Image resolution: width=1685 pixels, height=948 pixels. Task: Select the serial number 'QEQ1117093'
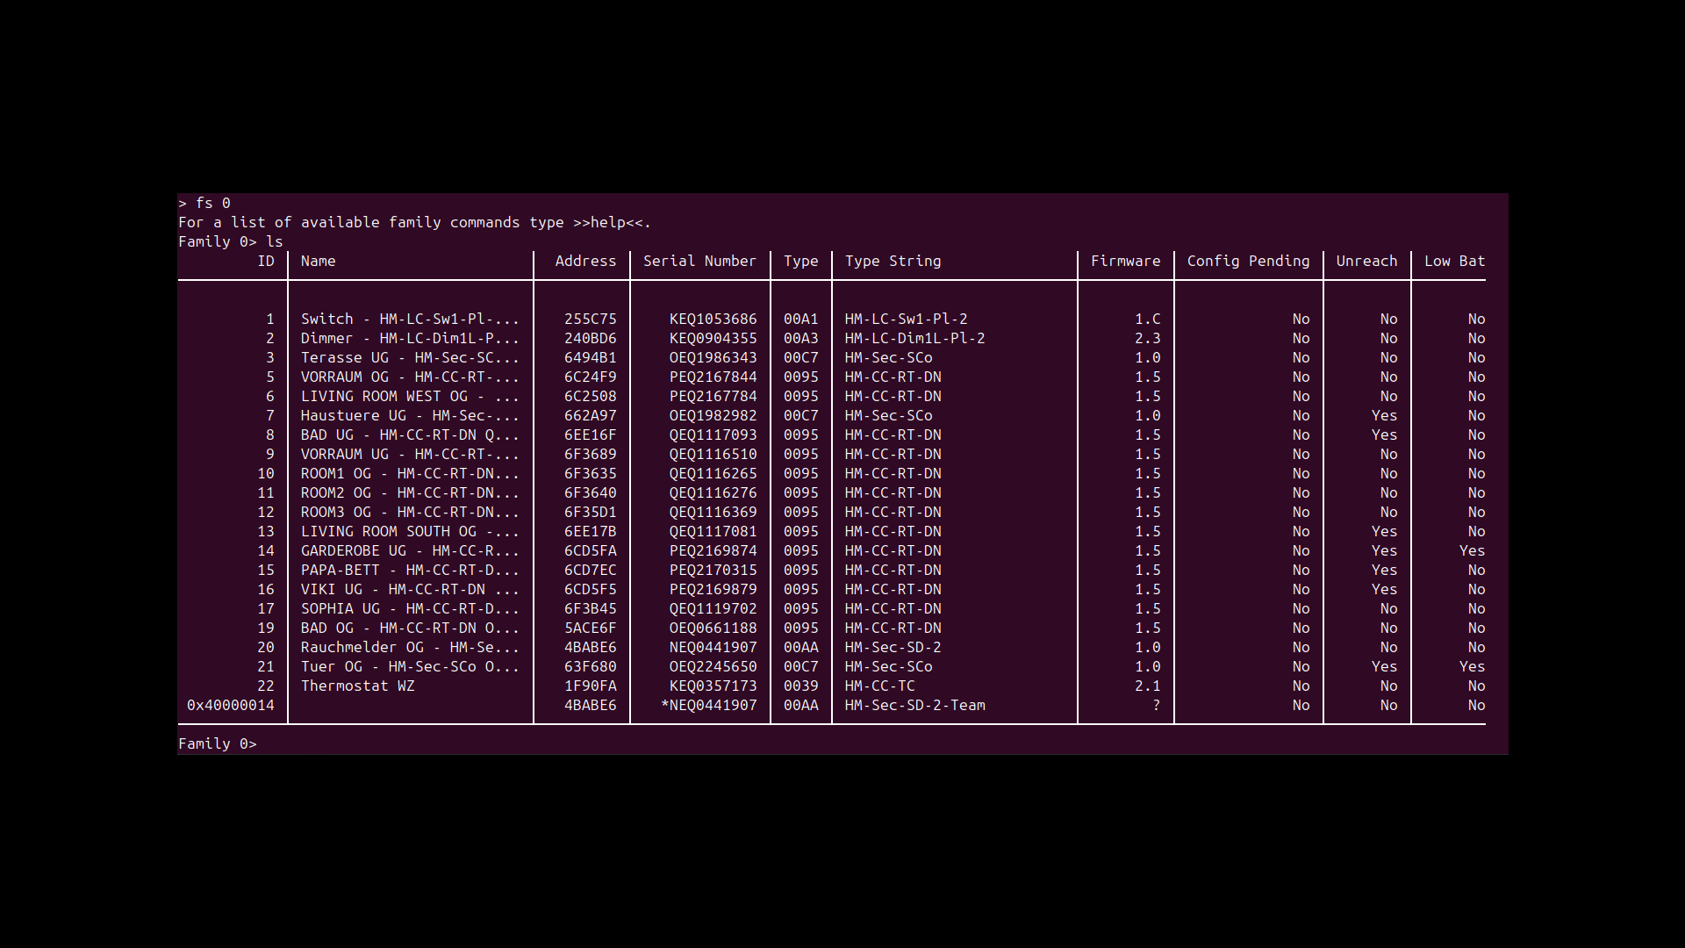[x=713, y=434]
